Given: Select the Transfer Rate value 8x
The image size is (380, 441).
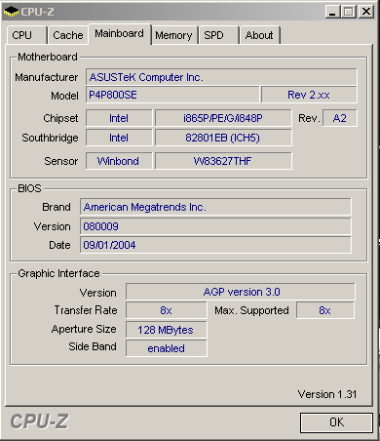Looking at the screenshot, I should [166, 310].
